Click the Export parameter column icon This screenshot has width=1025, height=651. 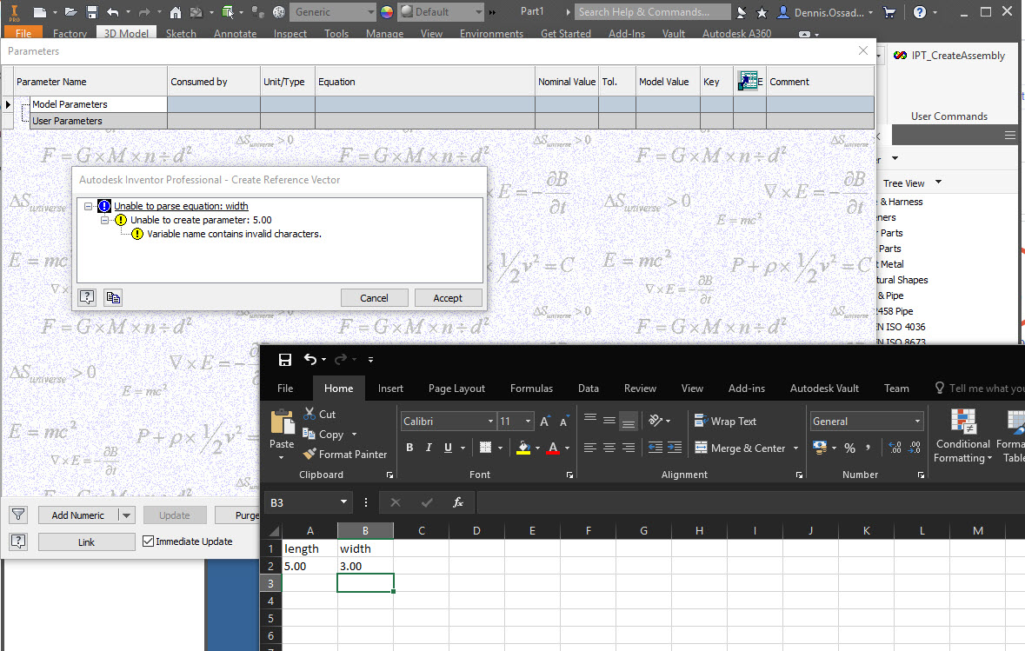[x=749, y=81]
